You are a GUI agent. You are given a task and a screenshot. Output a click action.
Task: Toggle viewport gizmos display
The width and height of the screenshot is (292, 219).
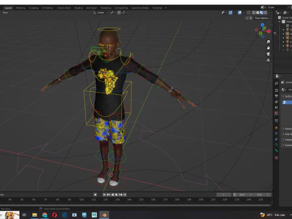point(231,13)
